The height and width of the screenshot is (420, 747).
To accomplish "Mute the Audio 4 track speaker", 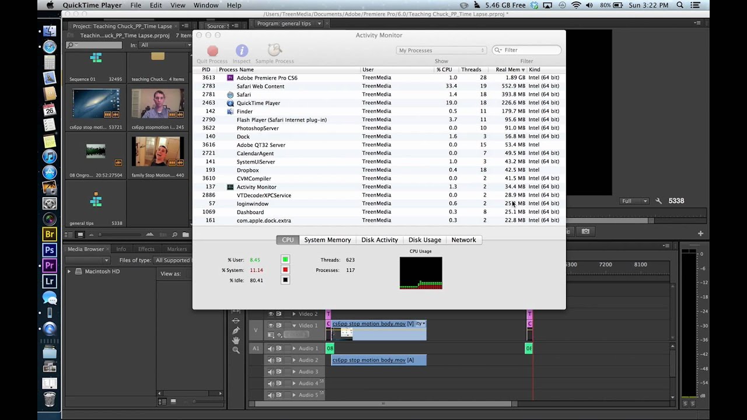I will (271, 383).
